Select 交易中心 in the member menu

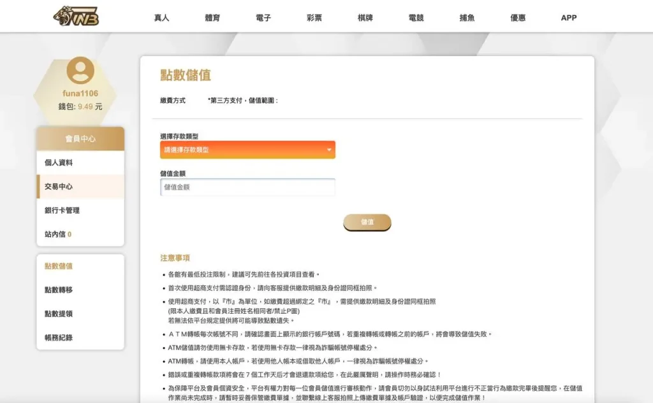[59, 187]
